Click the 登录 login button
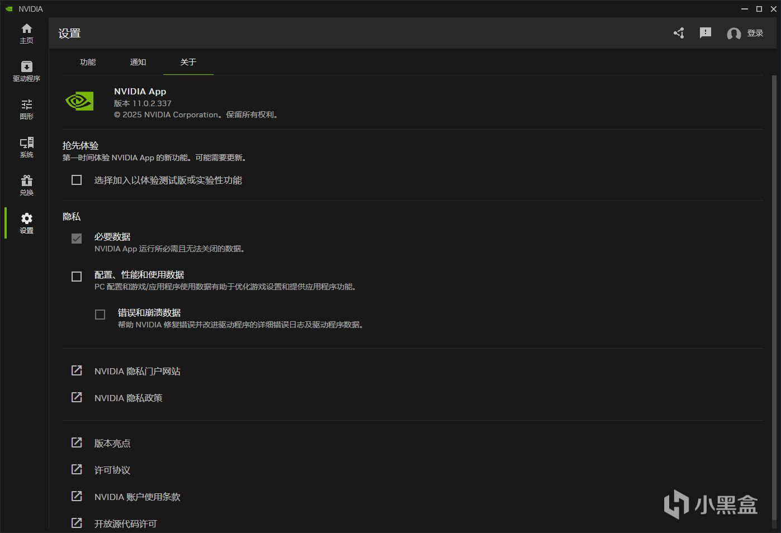The width and height of the screenshot is (781, 533). [755, 34]
